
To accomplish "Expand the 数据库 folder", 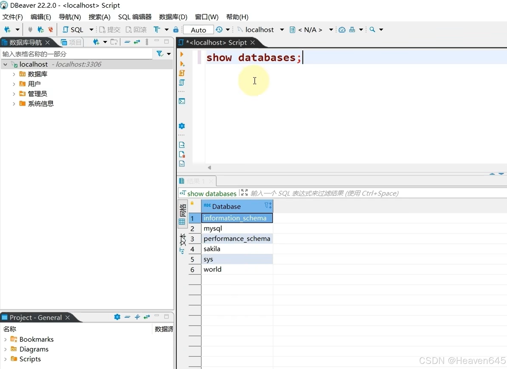I will pyautogui.click(x=14, y=74).
